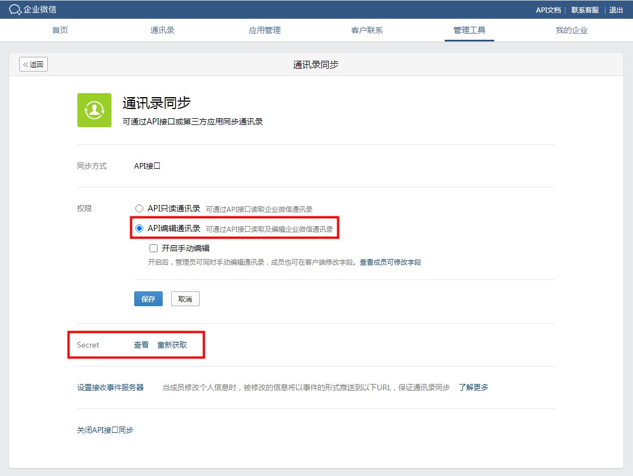633x476 pixels.
Task: Open the 我的企业 tab
Action: [572, 30]
